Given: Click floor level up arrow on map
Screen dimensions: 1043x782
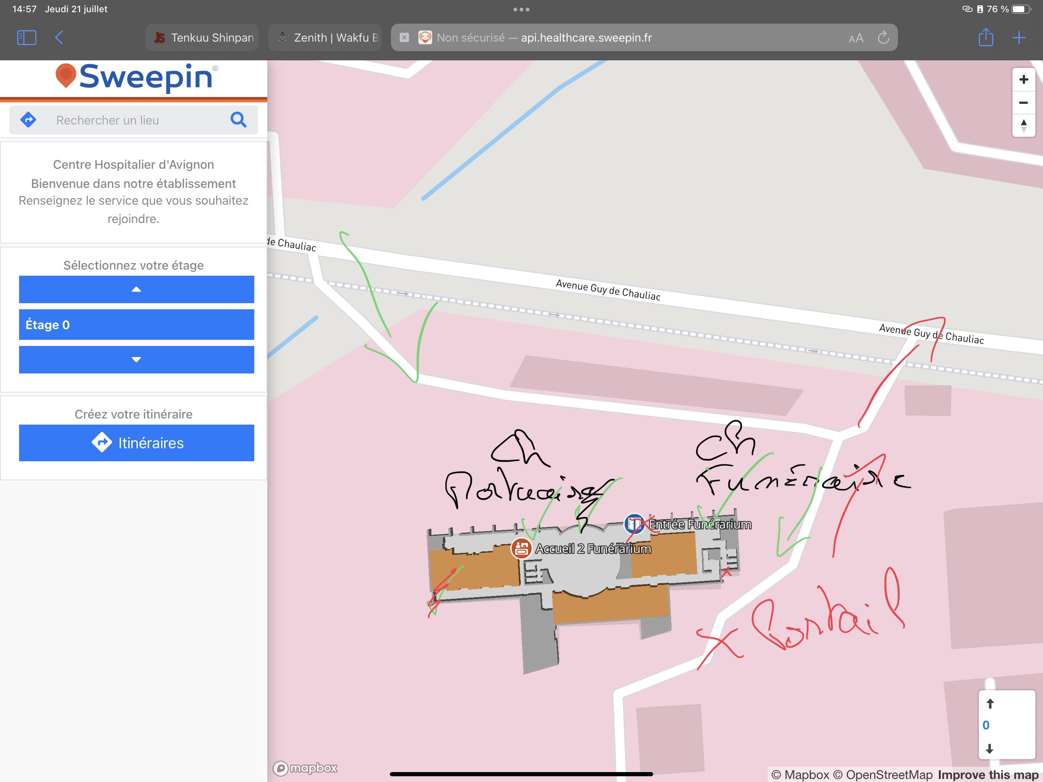Looking at the screenshot, I should click(x=990, y=704).
